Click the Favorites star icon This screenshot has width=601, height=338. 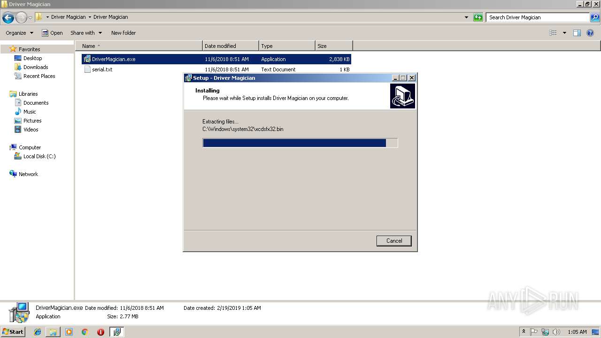pyautogui.click(x=13, y=49)
